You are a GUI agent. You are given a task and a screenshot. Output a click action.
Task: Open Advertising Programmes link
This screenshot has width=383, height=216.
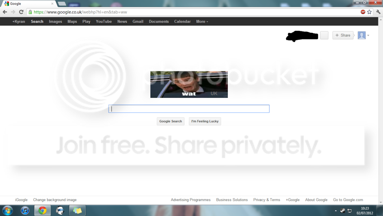tap(191, 200)
